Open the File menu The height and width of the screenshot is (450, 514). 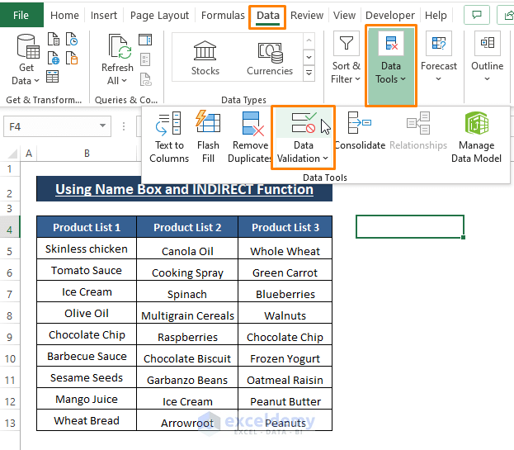point(21,15)
